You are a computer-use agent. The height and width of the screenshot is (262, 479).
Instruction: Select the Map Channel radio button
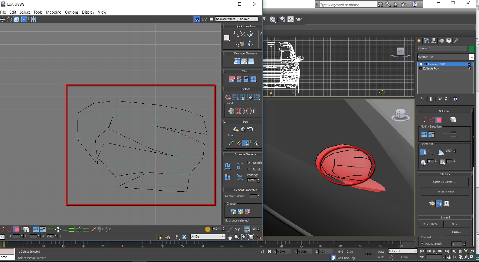(422, 244)
